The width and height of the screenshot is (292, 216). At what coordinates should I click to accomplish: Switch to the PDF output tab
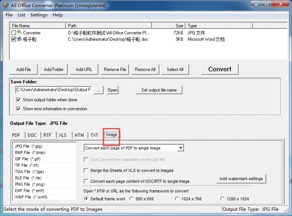(16, 135)
